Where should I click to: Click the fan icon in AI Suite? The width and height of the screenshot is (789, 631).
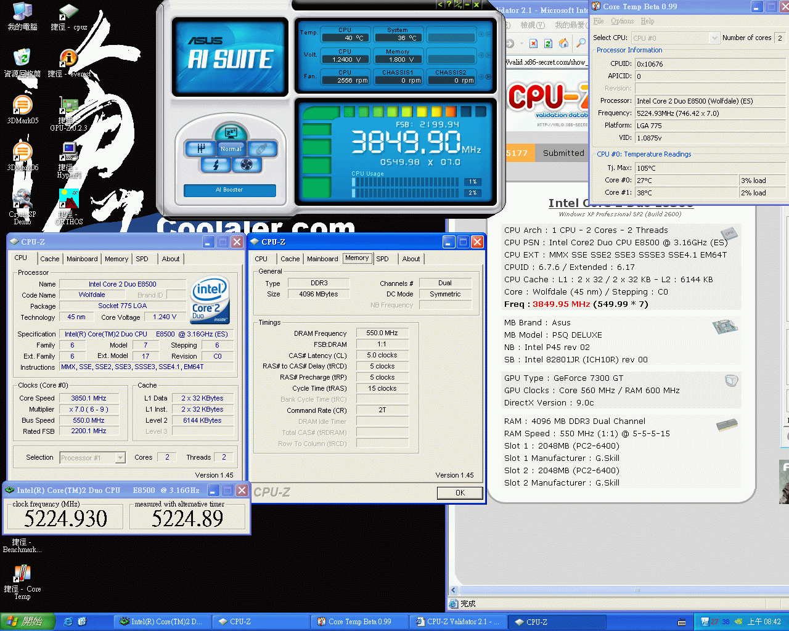coord(247,165)
